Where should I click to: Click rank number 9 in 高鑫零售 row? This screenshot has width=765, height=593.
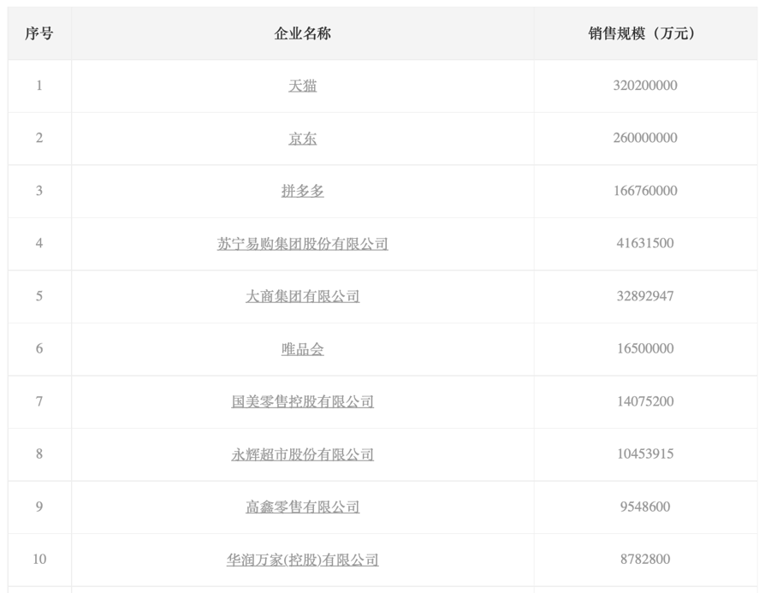tap(39, 507)
